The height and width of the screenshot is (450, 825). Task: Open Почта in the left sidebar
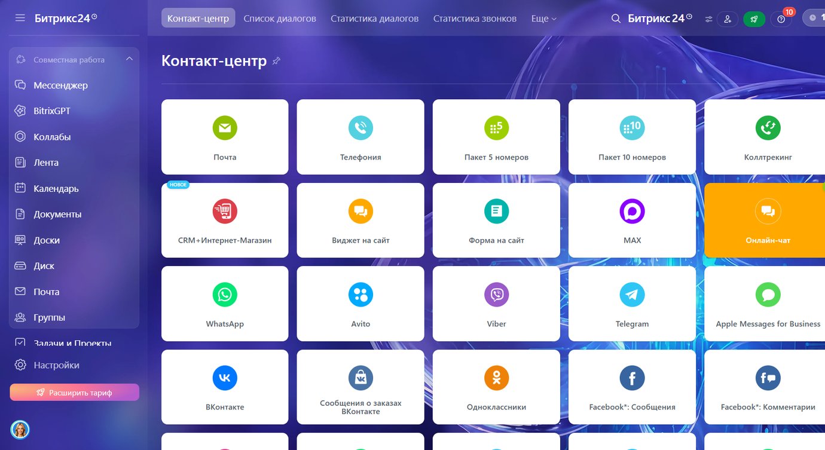74,292
